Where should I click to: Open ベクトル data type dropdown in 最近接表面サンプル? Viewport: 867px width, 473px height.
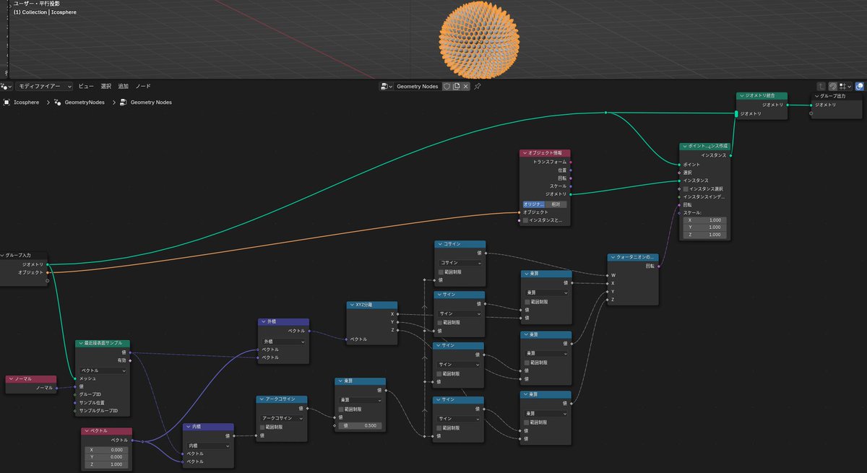(103, 370)
